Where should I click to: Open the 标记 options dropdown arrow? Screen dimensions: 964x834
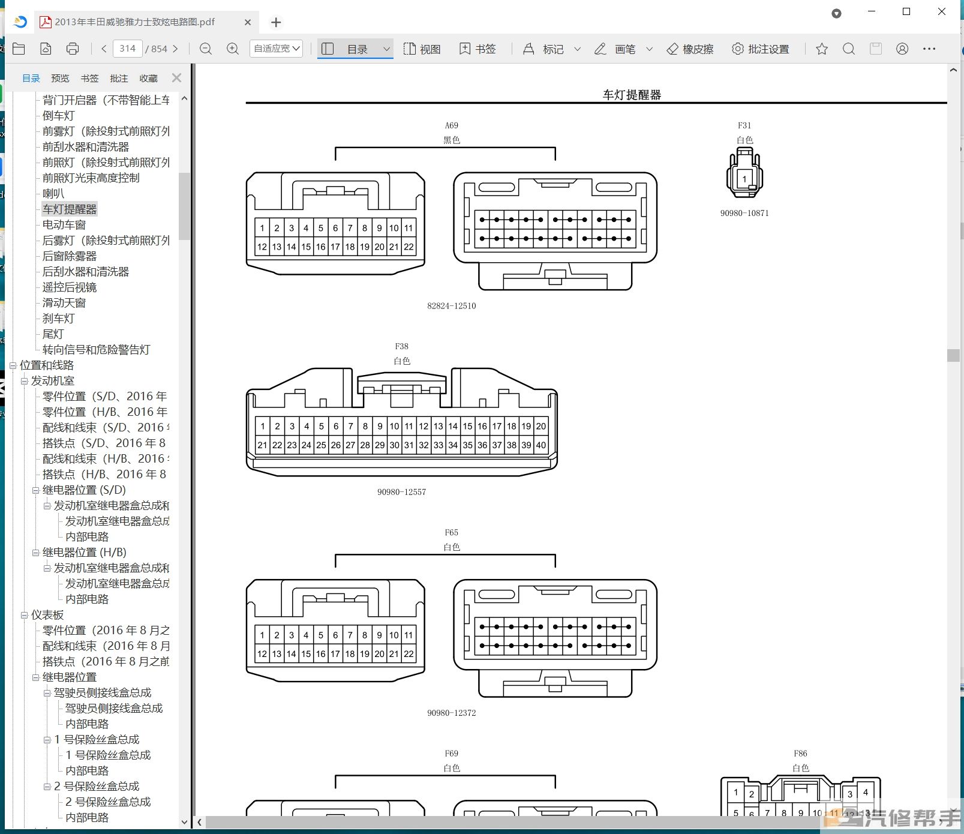(577, 49)
